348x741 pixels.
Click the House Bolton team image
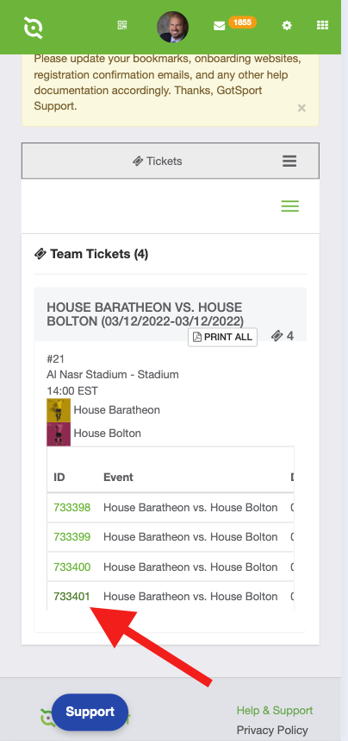pos(59,434)
